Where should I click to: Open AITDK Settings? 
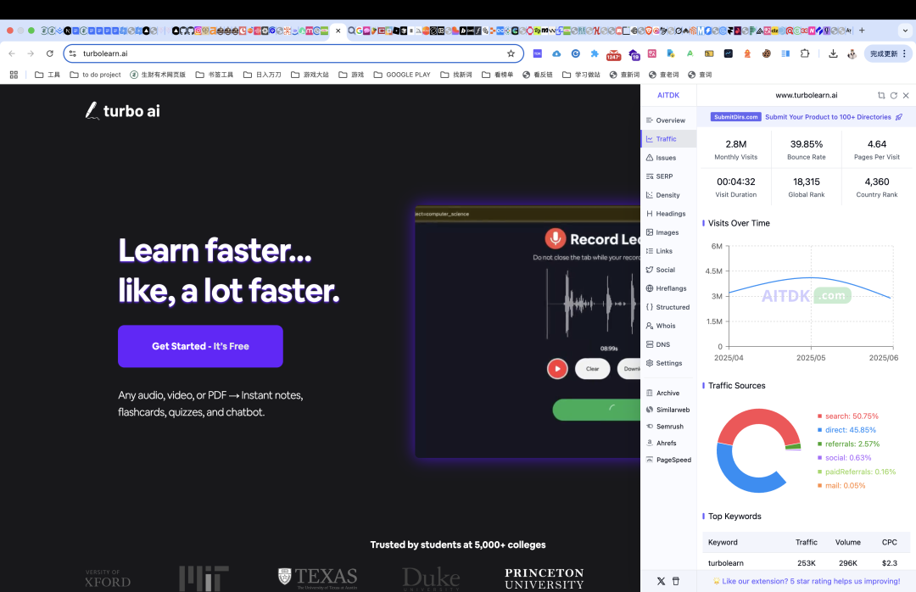(x=663, y=364)
